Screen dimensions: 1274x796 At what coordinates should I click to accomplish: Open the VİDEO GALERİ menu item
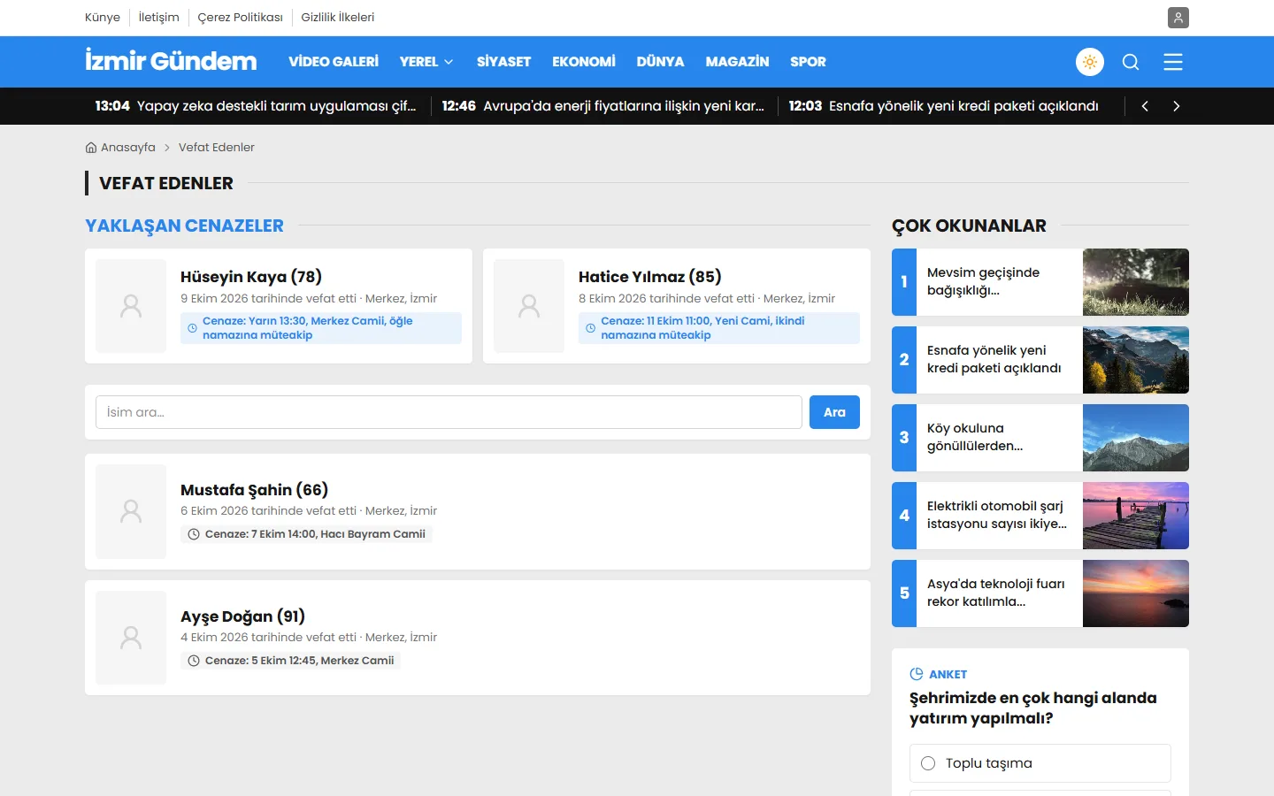pos(334,62)
